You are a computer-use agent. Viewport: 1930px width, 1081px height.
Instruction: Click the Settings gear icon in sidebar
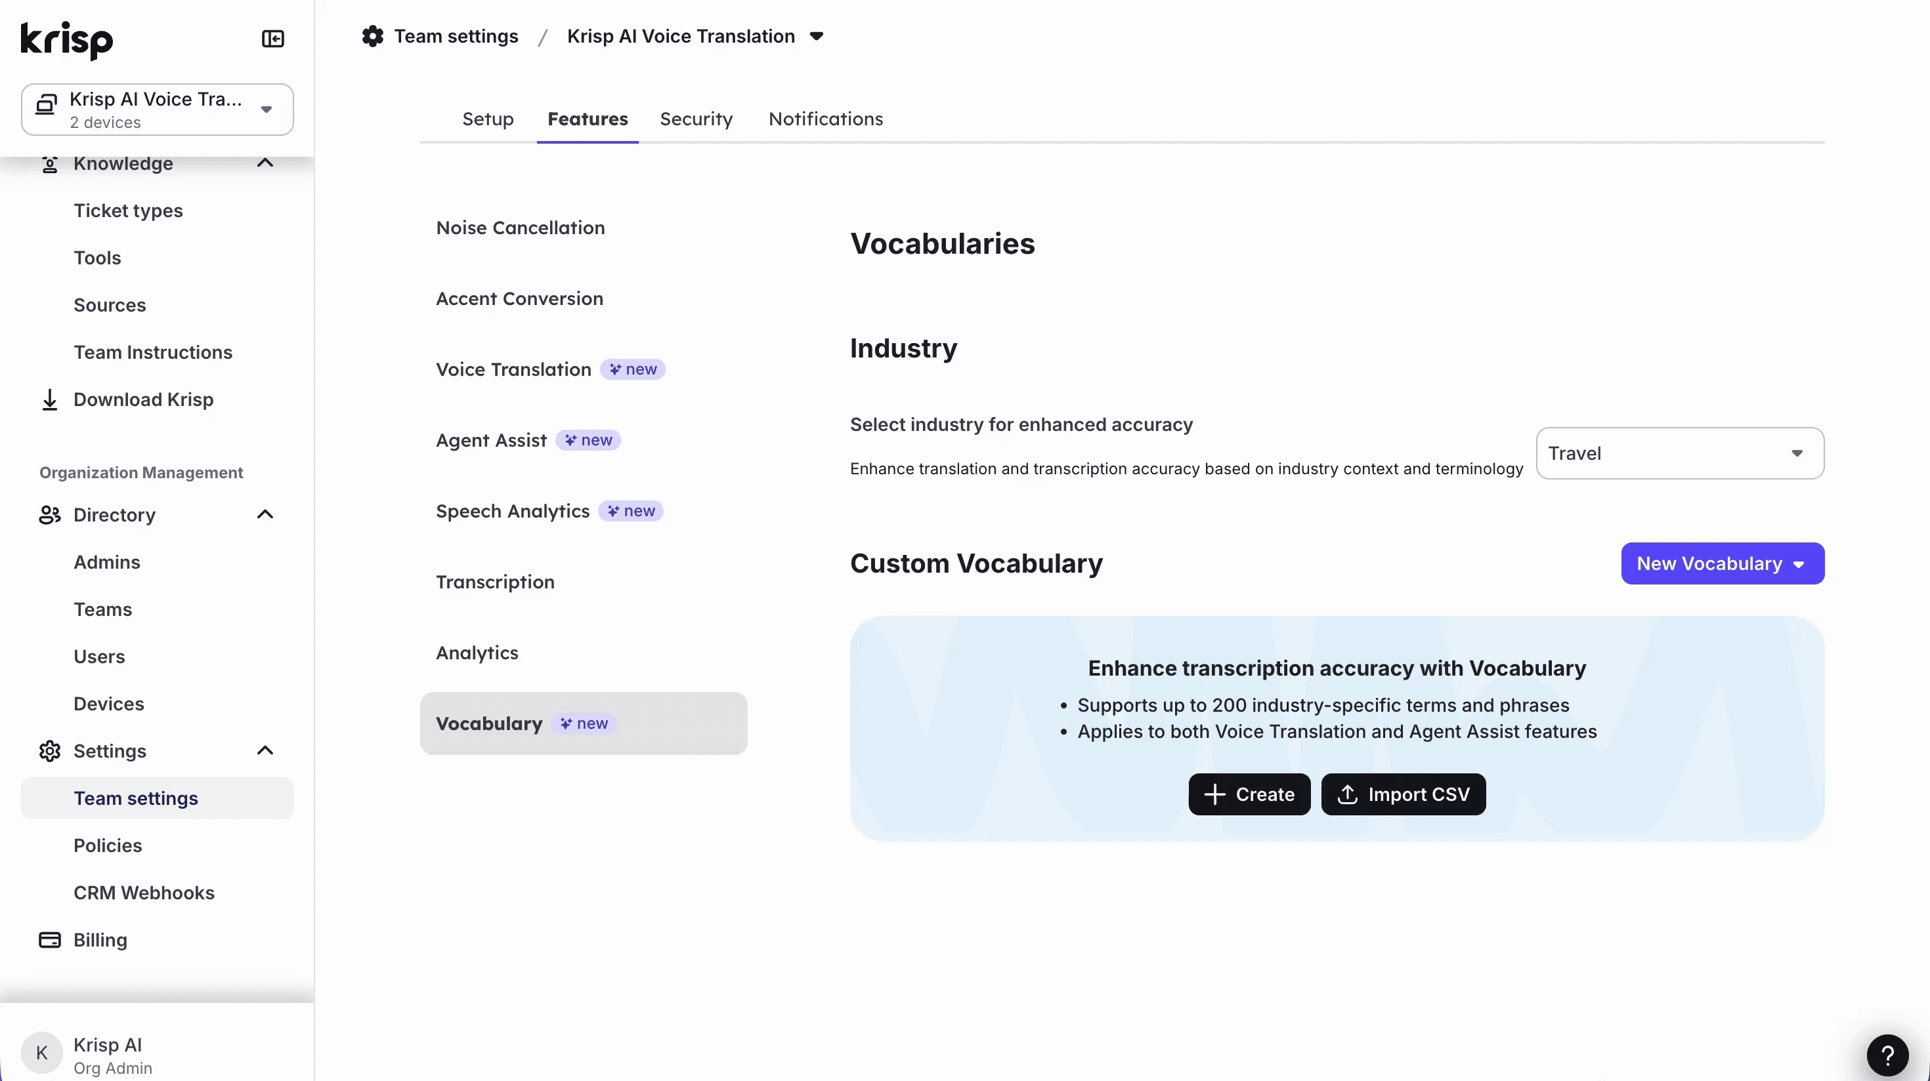click(49, 751)
